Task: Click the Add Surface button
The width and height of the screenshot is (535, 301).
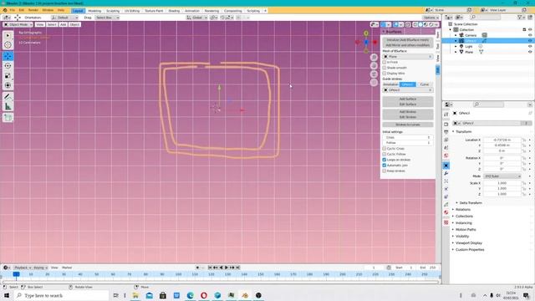Action: (x=408, y=99)
